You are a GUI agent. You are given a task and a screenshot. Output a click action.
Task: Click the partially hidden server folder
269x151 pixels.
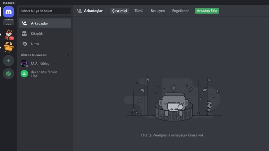pos(8,22)
